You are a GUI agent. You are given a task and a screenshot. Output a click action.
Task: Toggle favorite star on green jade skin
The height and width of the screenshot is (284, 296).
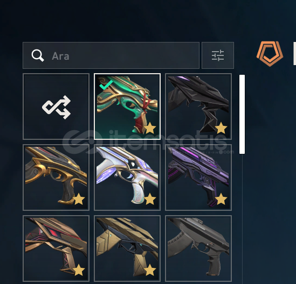tap(150, 128)
